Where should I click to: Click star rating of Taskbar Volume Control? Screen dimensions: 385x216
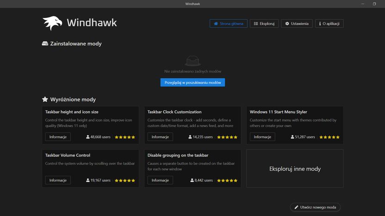125,180
